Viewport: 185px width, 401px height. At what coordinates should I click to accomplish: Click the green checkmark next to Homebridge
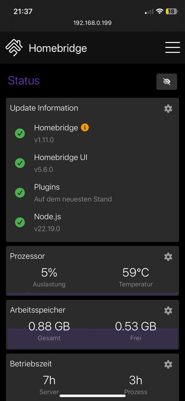[20, 133]
